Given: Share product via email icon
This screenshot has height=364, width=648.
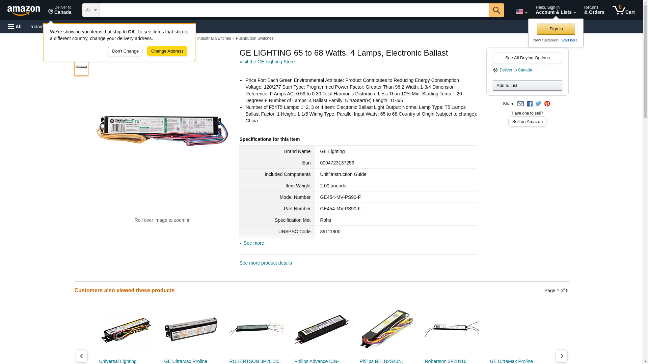Looking at the screenshot, I should 520,104.
